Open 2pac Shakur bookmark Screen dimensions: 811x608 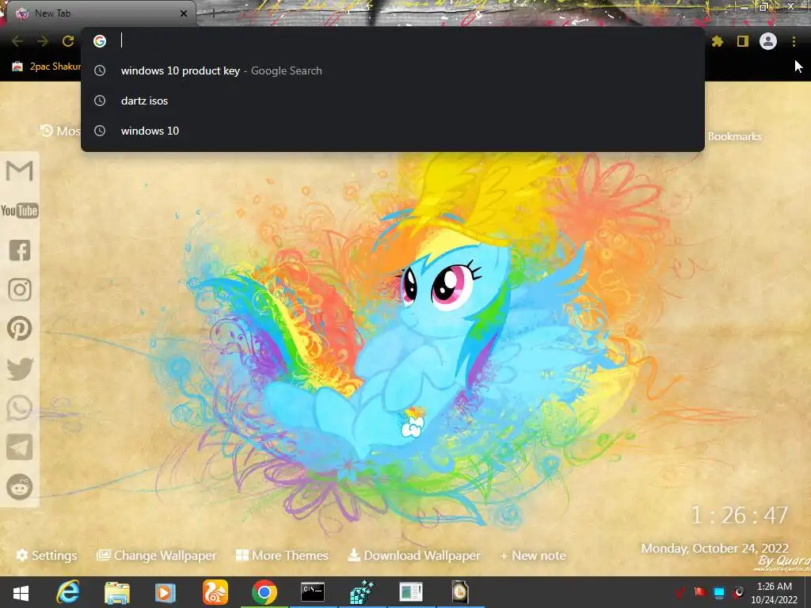coord(47,66)
